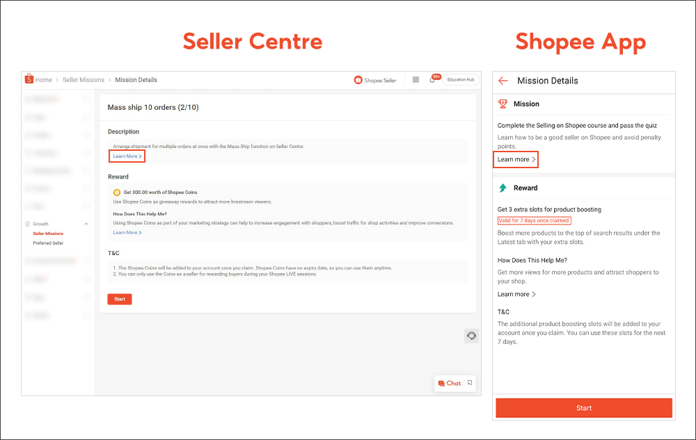This screenshot has width=696, height=440.
Task: Click the Shopee Seller logo
Action: coord(374,79)
